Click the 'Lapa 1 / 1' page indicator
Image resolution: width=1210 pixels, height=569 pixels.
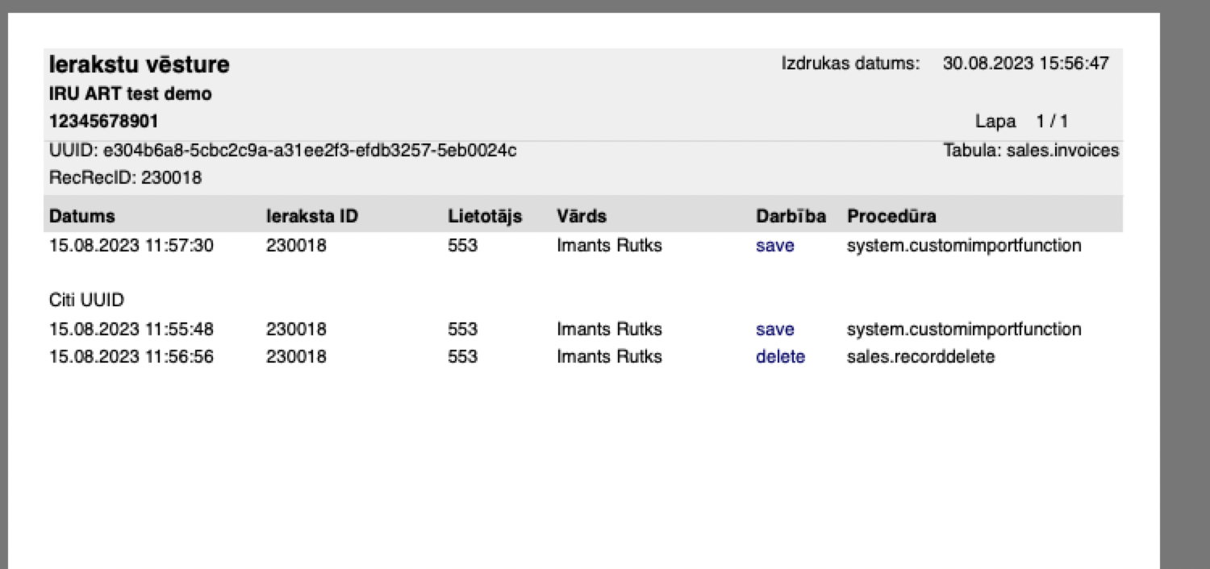pyautogui.click(x=1022, y=122)
